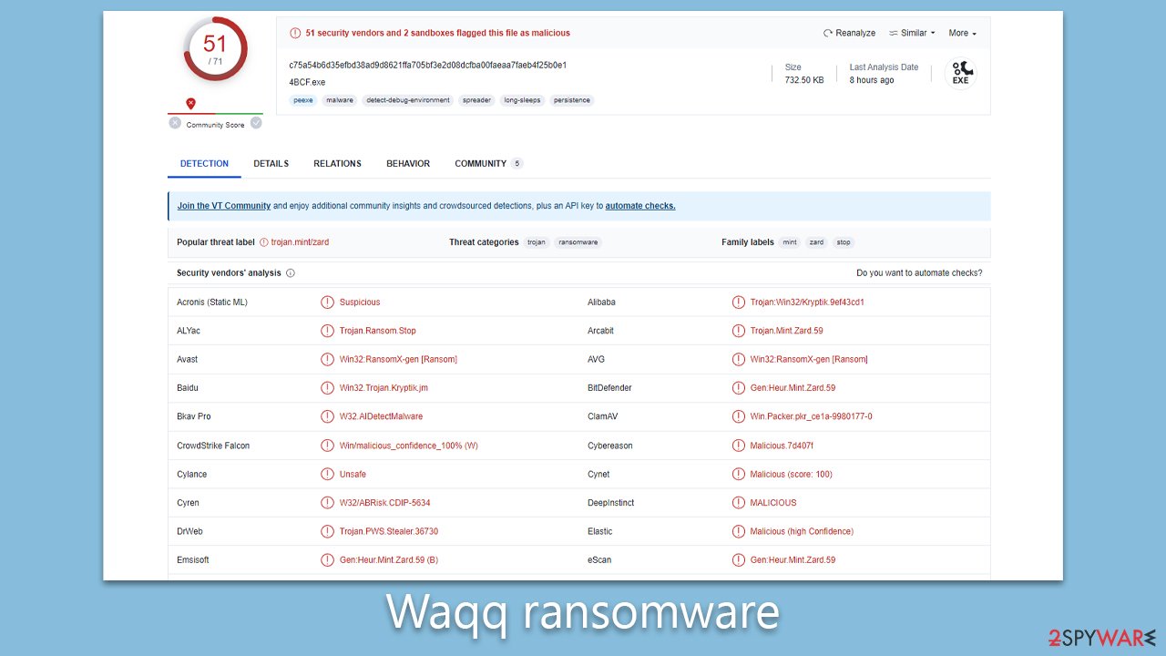Click the red alert icon in malicious banner
Viewport: 1166px width, 656px height.
pyautogui.click(x=295, y=33)
